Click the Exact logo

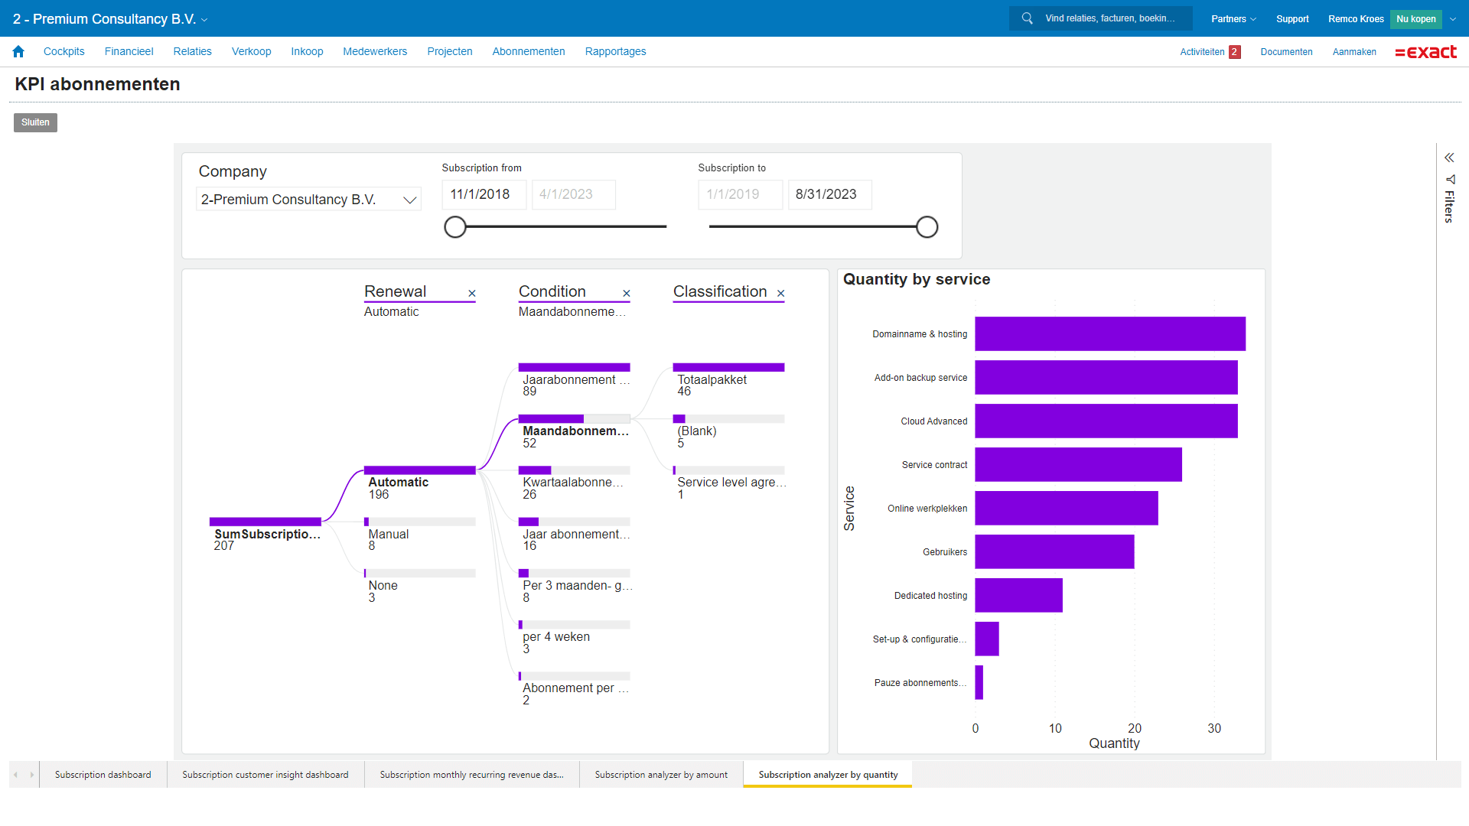(1425, 52)
